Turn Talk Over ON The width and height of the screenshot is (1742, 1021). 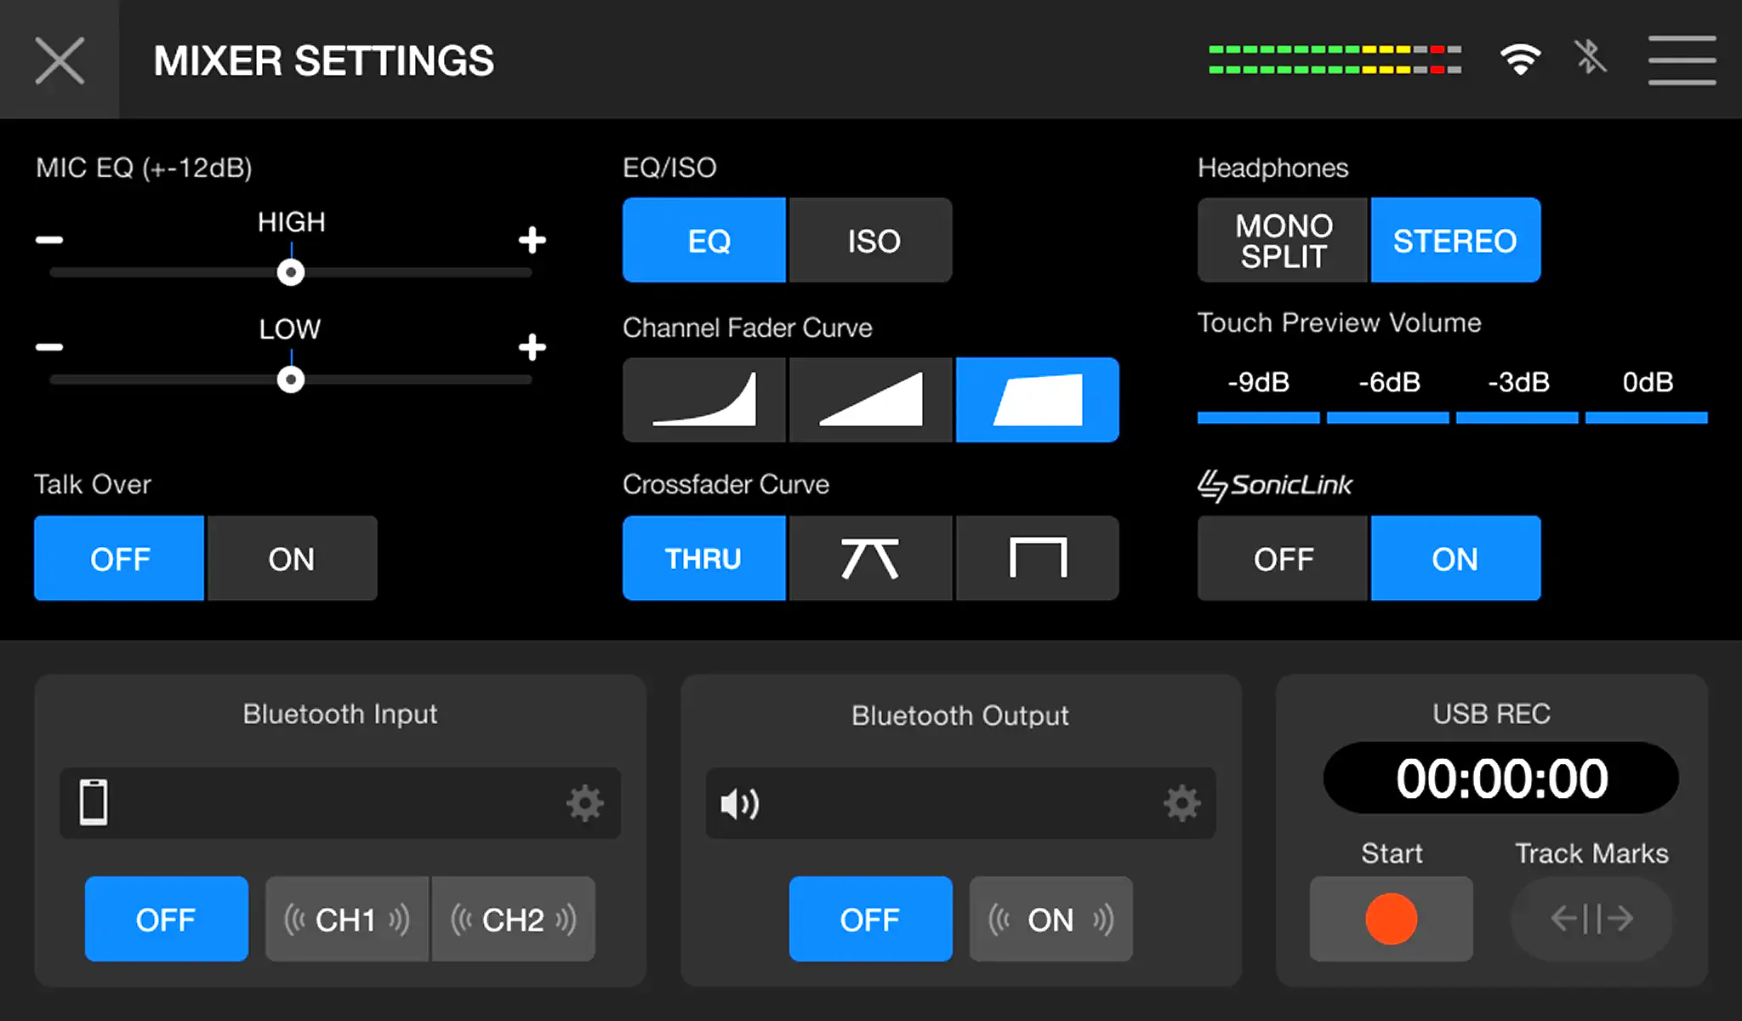[x=292, y=558]
